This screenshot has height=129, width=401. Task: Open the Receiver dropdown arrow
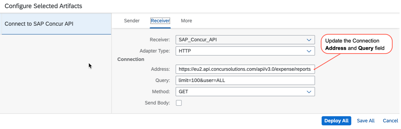click(309, 40)
